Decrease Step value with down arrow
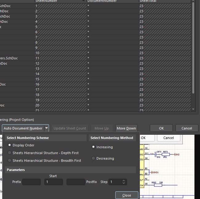 (124, 183)
